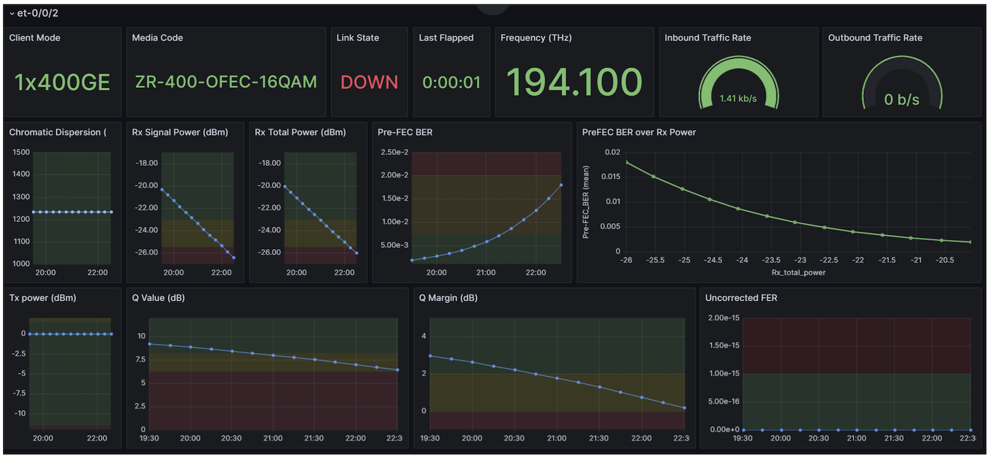Click the first data point in Q Margin chart

coord(430,356)
